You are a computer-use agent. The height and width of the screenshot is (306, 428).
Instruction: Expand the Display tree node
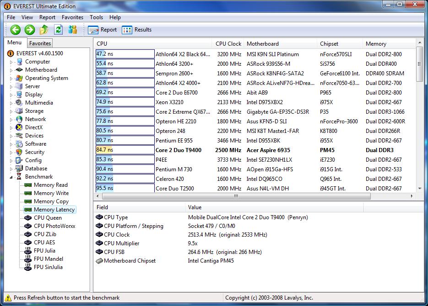click(11, 95)
